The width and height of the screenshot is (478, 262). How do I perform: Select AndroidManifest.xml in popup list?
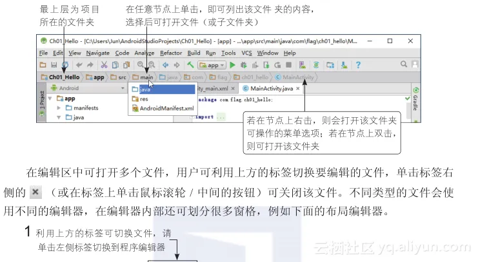[x=163, y=108]
